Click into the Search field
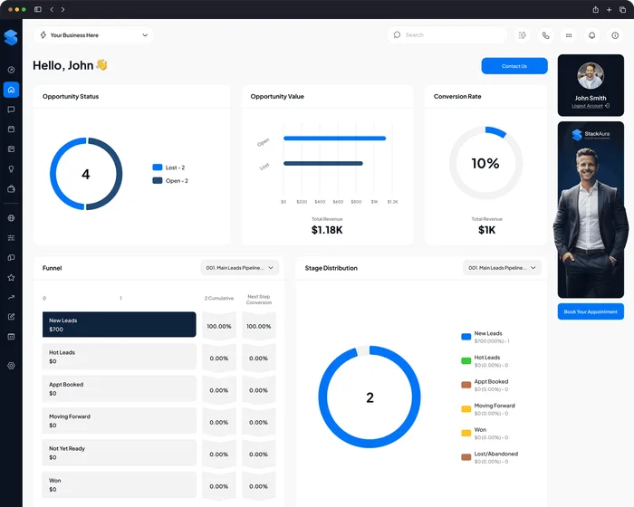 click(447, 35)
